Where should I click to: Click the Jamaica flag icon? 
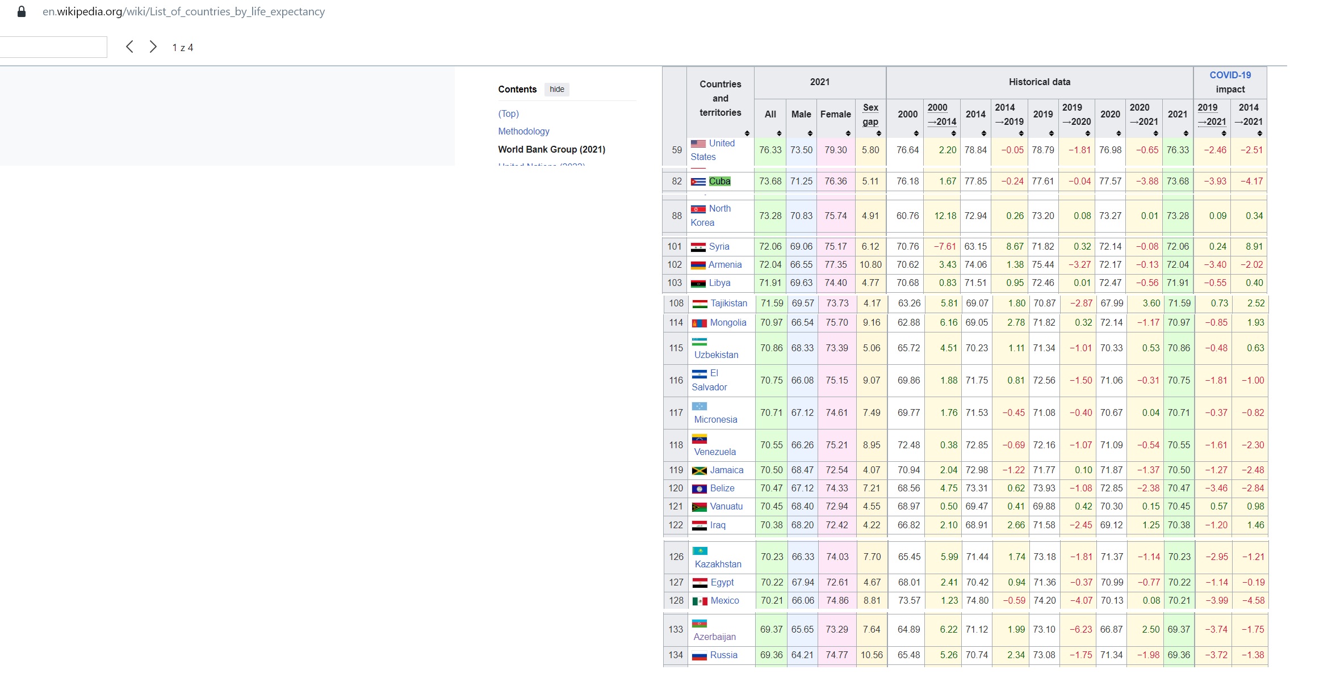click(699, 470)
